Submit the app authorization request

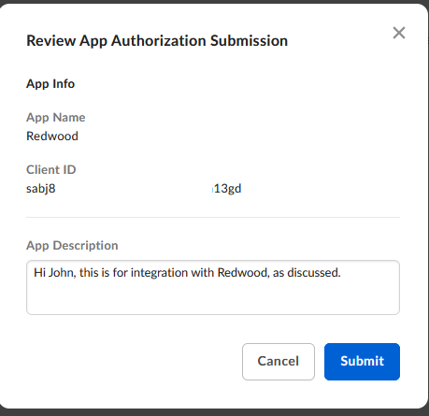tap(362, 362)
